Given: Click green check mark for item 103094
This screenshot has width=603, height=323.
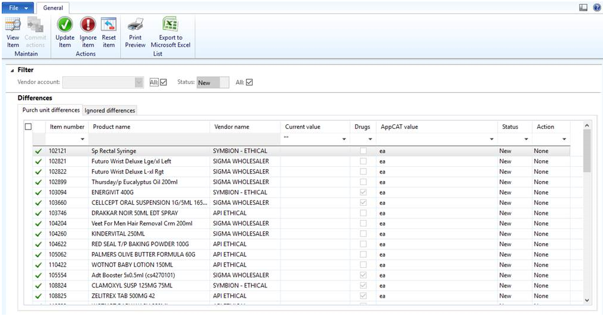Looking at the screenshot, I should [38, 193].
